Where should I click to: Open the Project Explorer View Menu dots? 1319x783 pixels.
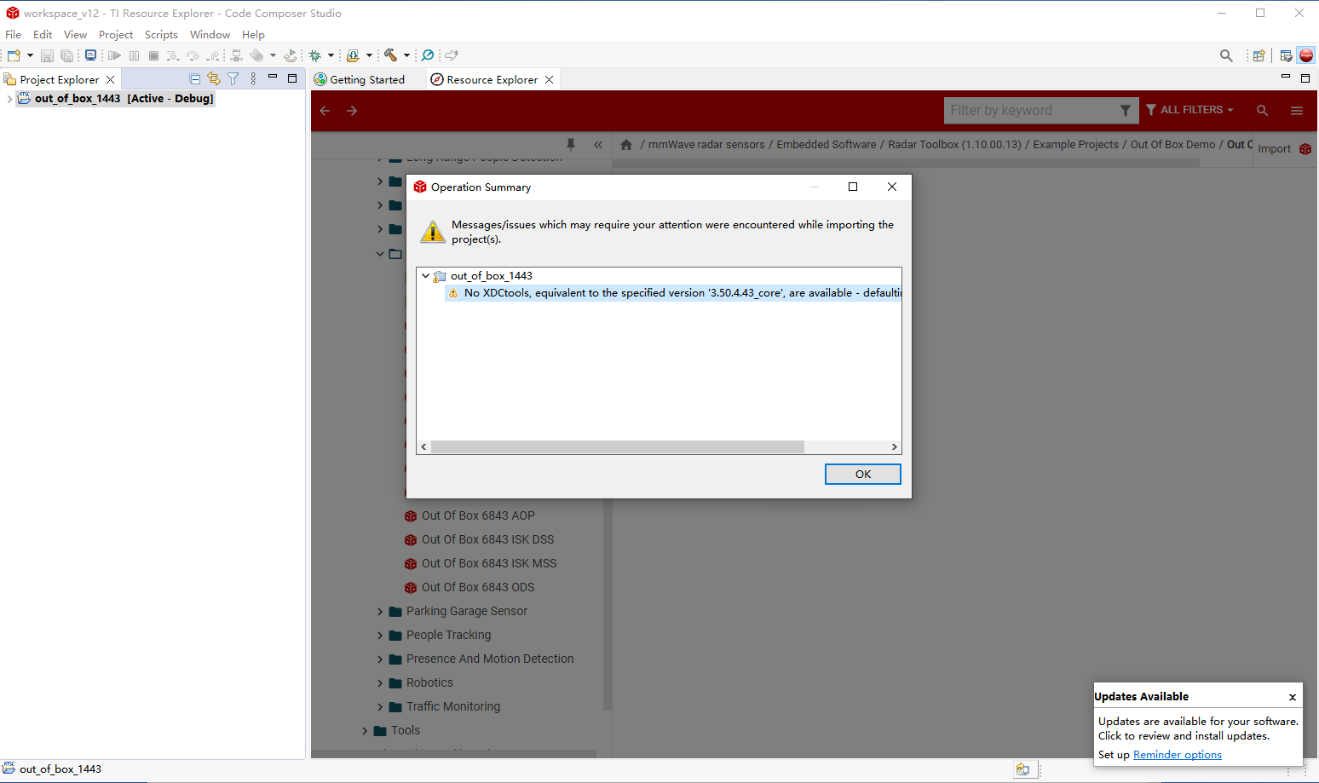(x=253, y=78)
